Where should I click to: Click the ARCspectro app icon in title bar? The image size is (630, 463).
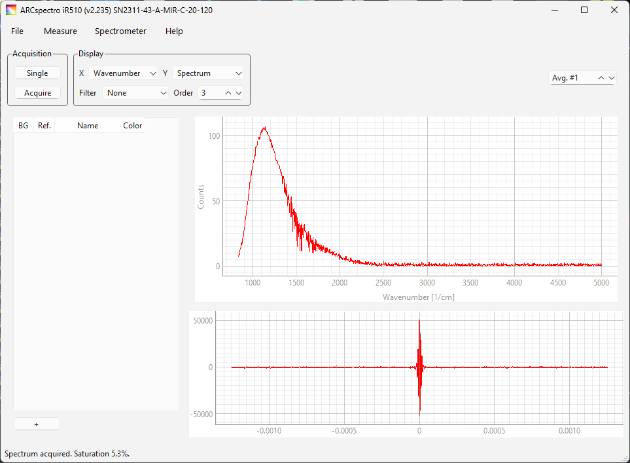coord(11,10)
